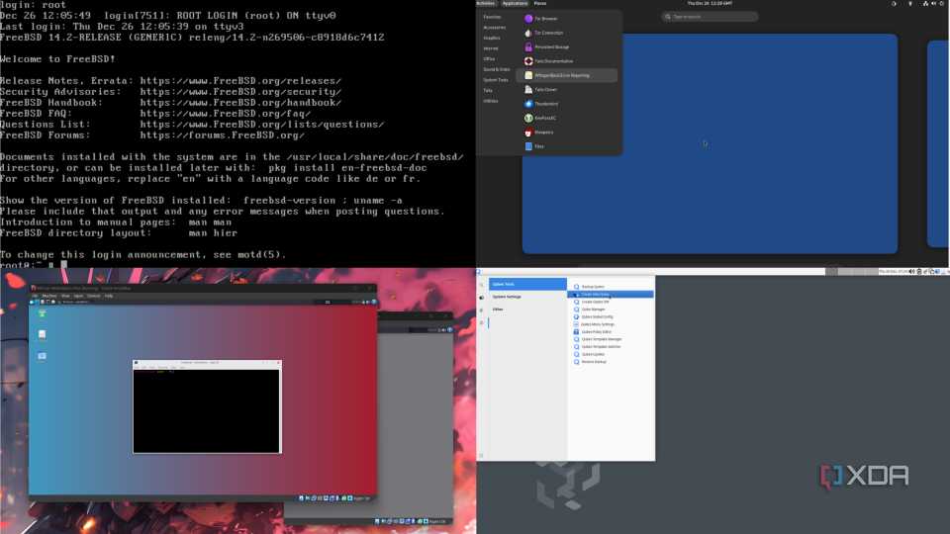The width and height of the screenshot is (950, 534).
Task: Click the FreeBSD security advisories URL
Action: [x=240, y=92]
